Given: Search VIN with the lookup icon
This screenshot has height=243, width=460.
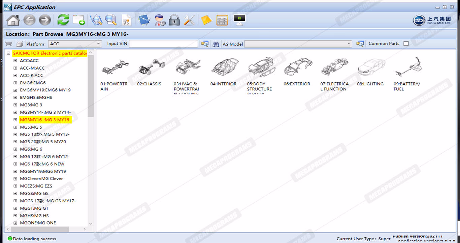Looking at the screenshot, I should tap(204, 44).
